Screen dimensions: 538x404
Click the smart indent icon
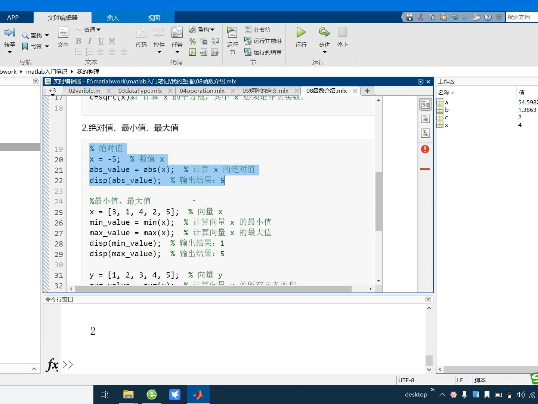(192, 52)
